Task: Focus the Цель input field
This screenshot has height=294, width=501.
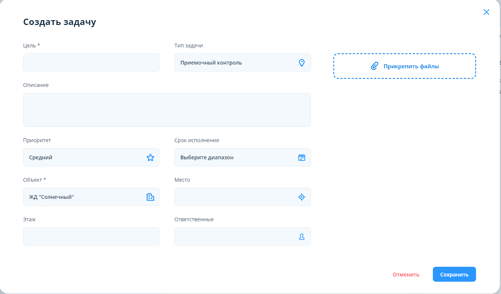Action: [91, 63]
